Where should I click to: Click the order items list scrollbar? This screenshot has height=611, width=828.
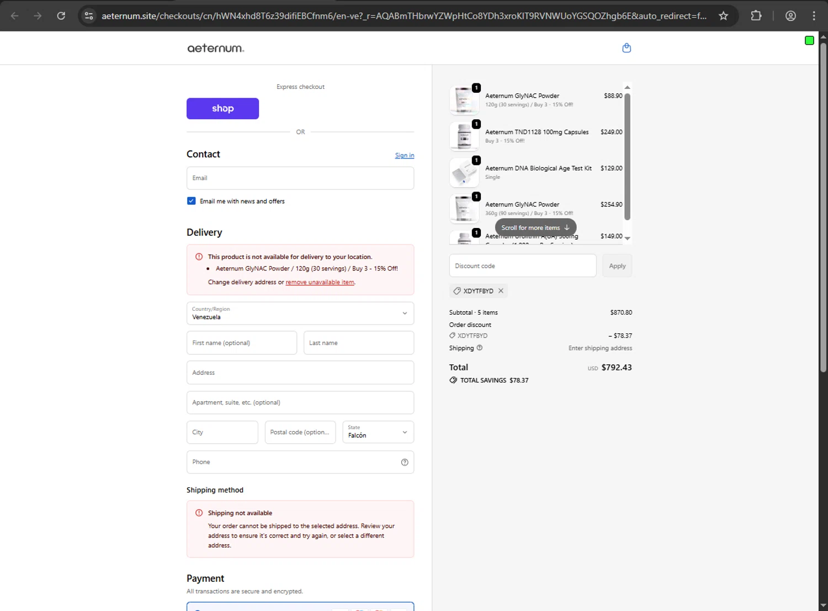[x=627, y=157]
